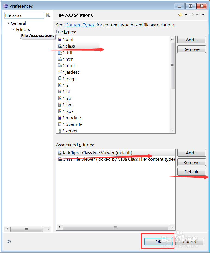
Task: Click the JadClipse Class File Viewer icon
Action: pos(60,153)
